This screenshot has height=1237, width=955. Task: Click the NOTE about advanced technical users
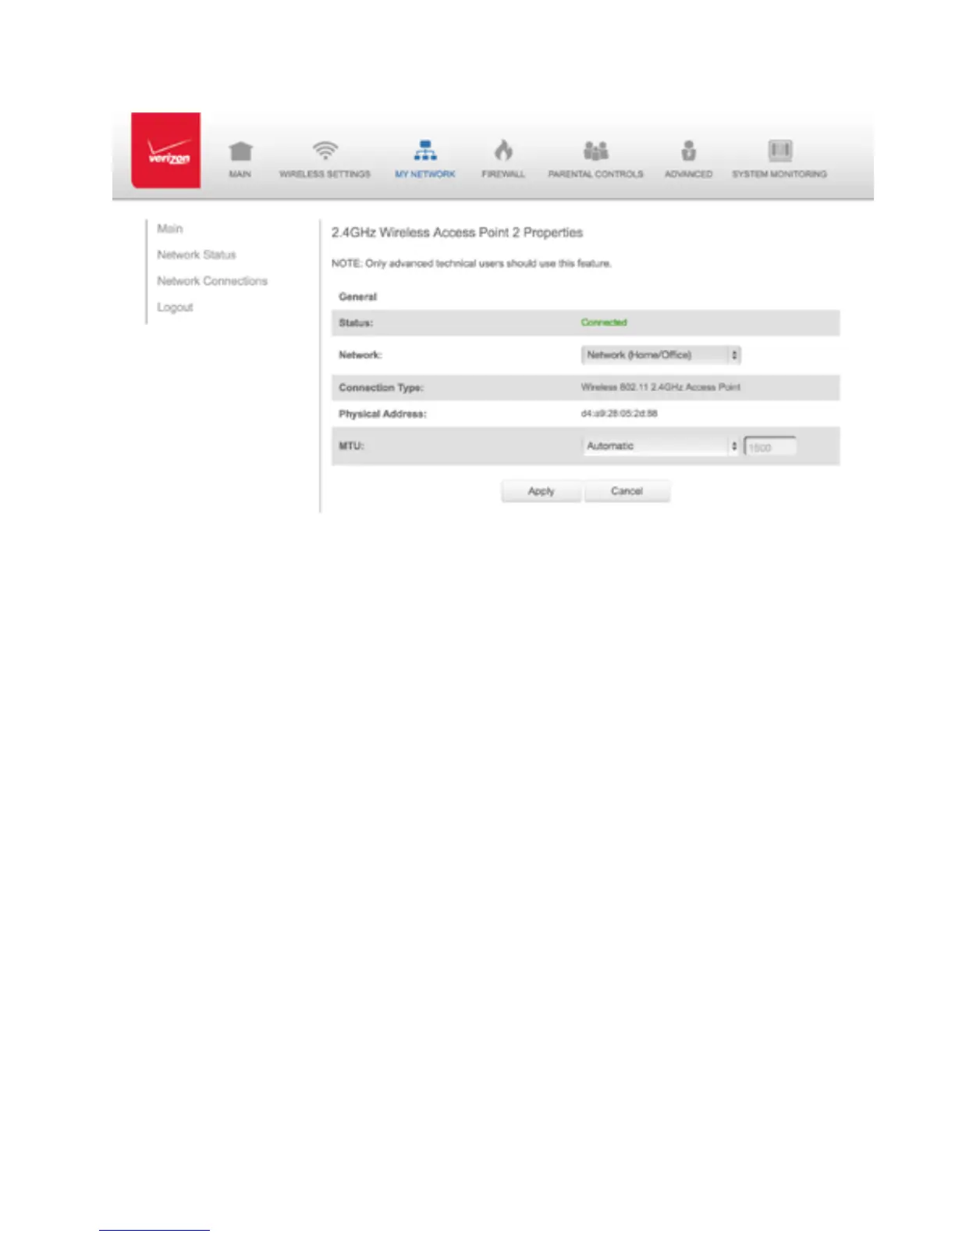[471, 264]
